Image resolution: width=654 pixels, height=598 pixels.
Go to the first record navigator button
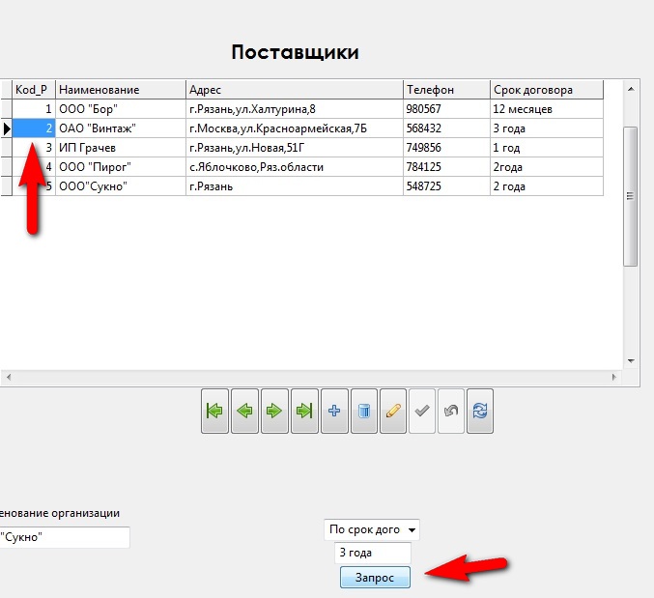[214, 412]
